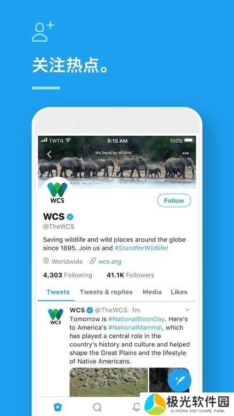Switch to the Media tab

(x=152, y=292)
